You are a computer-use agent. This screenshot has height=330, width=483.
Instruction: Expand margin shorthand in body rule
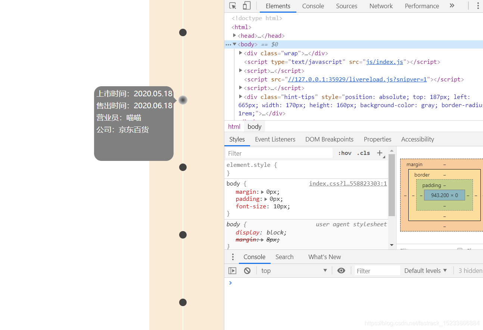(x=262, y=192)
